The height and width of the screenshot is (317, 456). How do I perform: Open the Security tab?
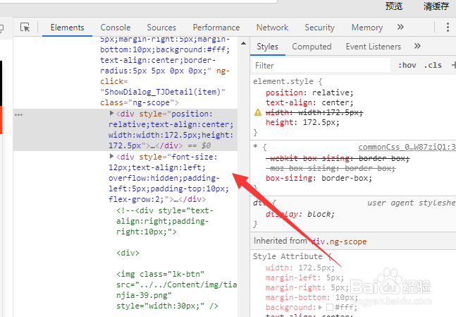[319, 28]
